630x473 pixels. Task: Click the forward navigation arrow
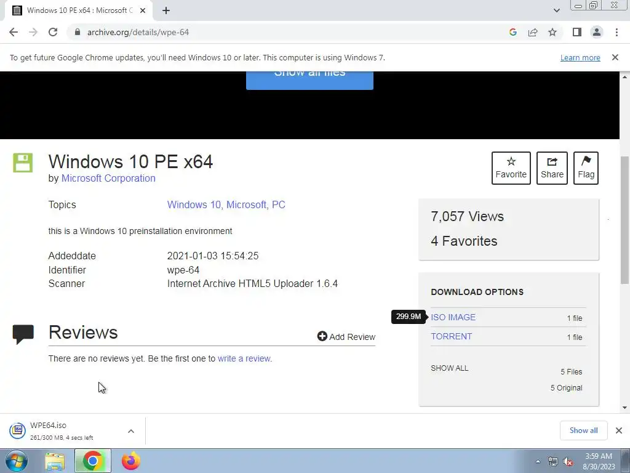33,32
